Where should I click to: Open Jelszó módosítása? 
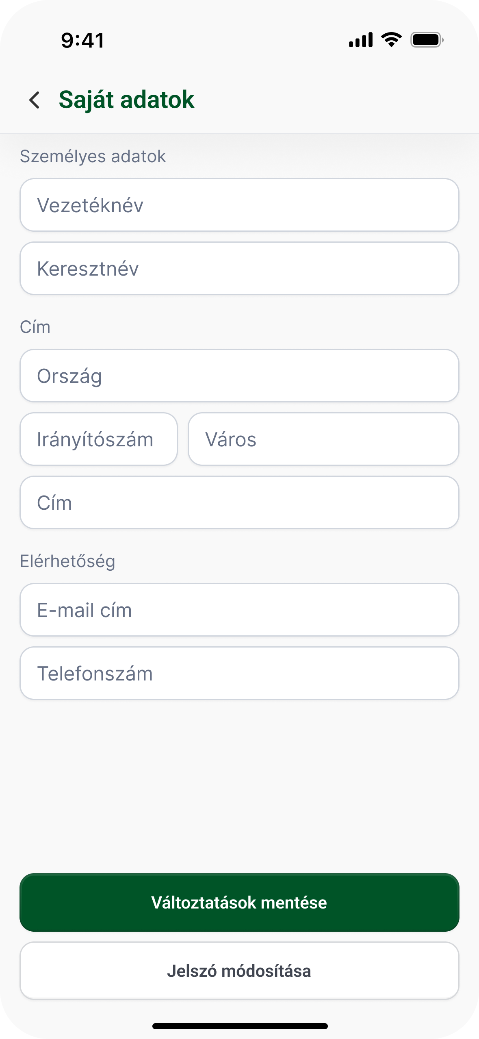coord(239,971)
